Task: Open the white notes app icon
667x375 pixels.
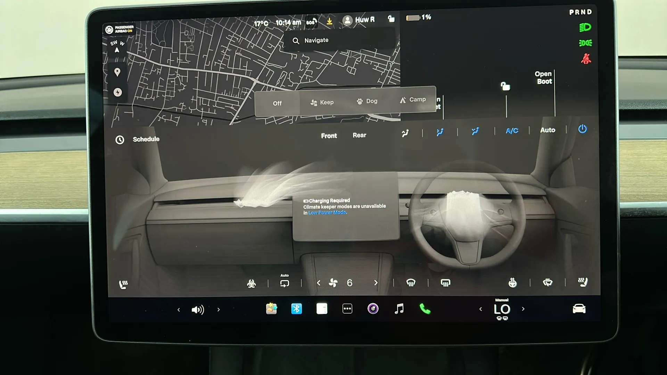Action: (322, 308)
